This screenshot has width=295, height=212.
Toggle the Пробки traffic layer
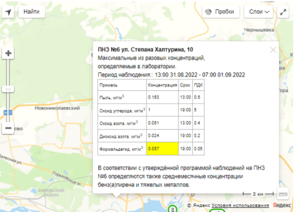(221, 12)
